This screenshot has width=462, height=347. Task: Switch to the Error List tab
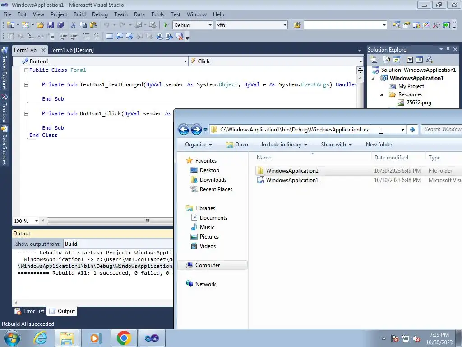(30, 311)
